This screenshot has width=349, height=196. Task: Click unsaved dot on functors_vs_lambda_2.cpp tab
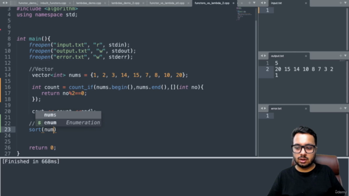pos(233,3)
